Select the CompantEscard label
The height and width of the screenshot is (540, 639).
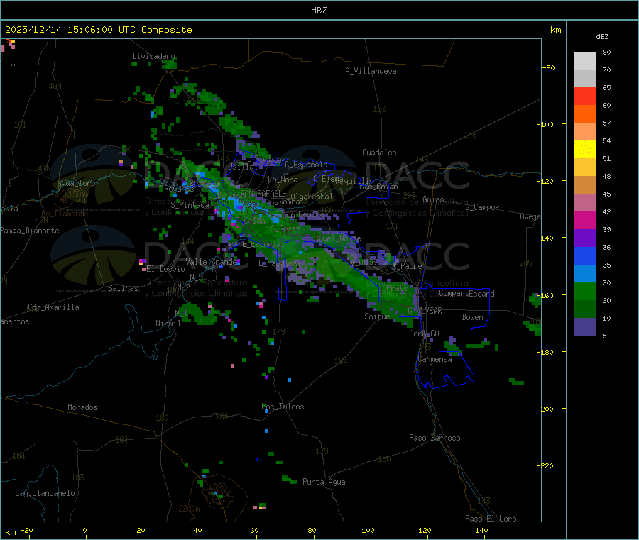pyautogui.click(x=466, y=294)
